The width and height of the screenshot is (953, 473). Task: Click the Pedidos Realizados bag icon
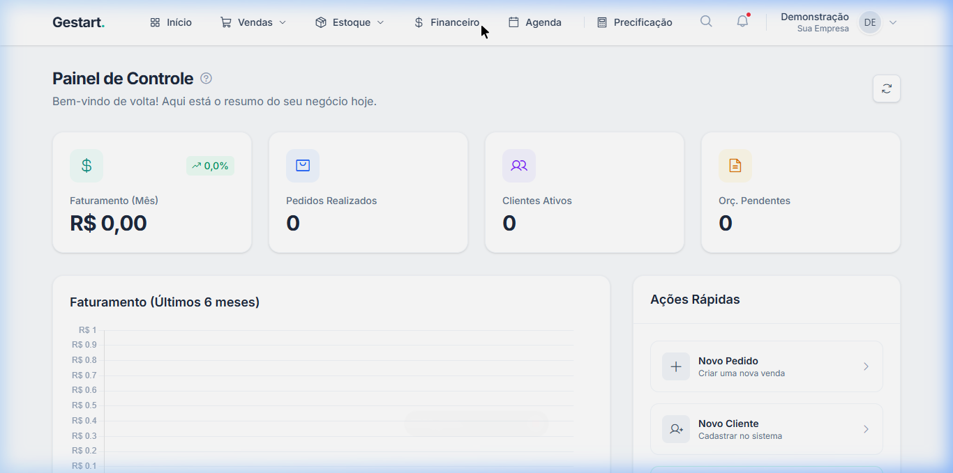click(x=303, y=166)
